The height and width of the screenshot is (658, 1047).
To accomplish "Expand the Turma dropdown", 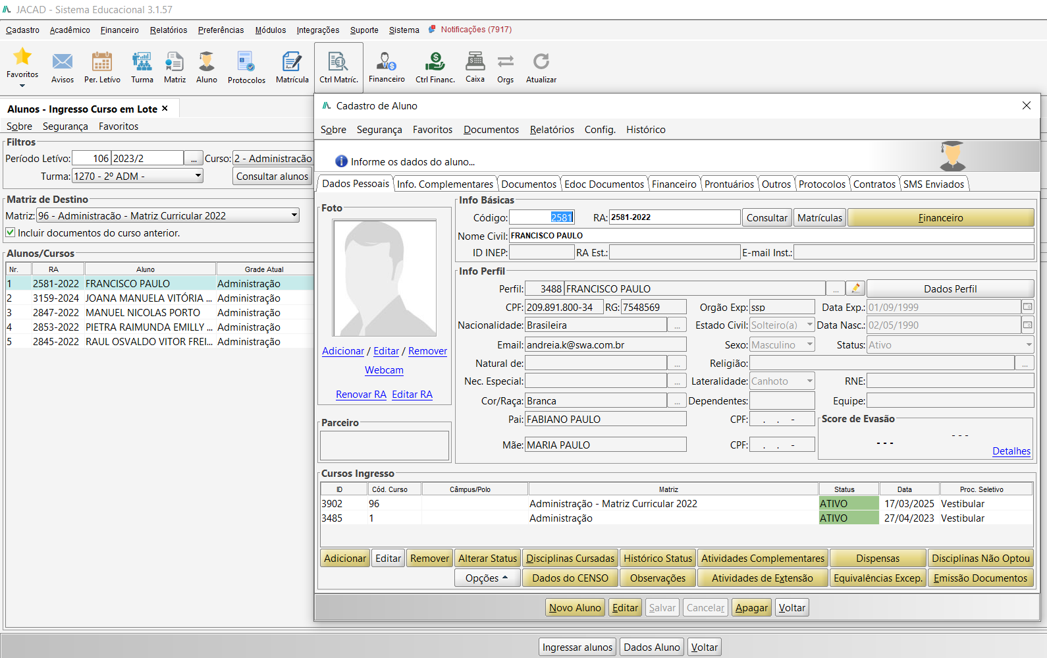I will 198,176.
